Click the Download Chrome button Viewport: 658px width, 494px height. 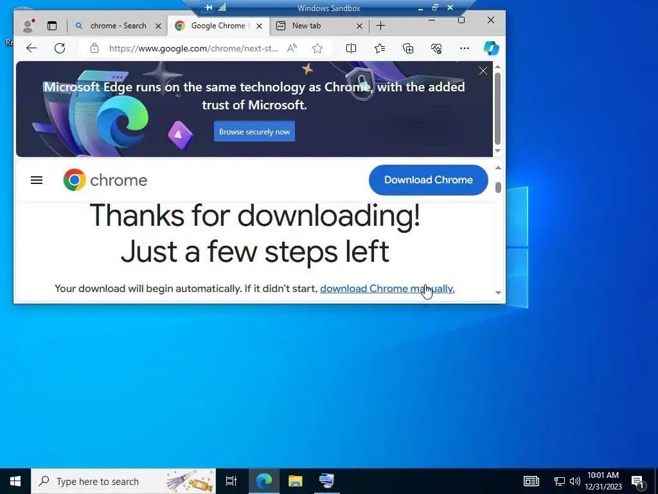click(x=429, y=180)
